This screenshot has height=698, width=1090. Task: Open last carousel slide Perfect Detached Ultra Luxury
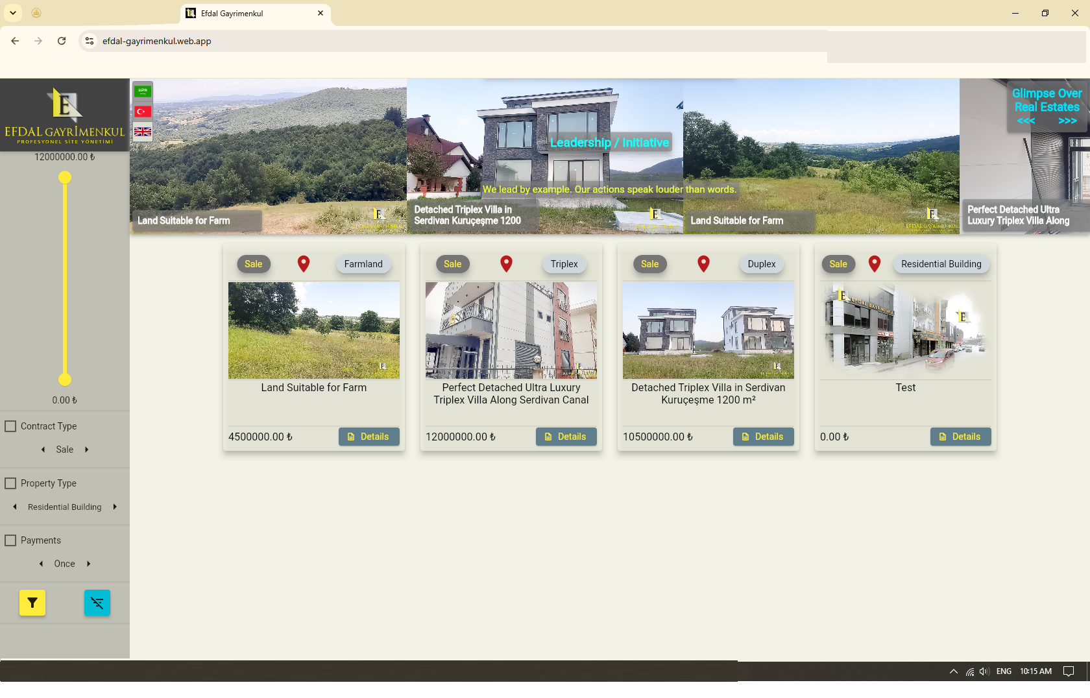[x=1024, y=156]
